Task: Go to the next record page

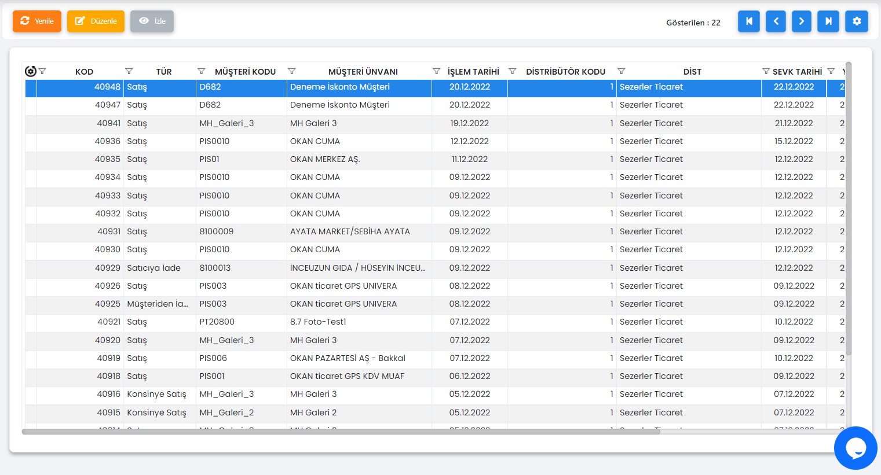Action: [x=802, y=21]
